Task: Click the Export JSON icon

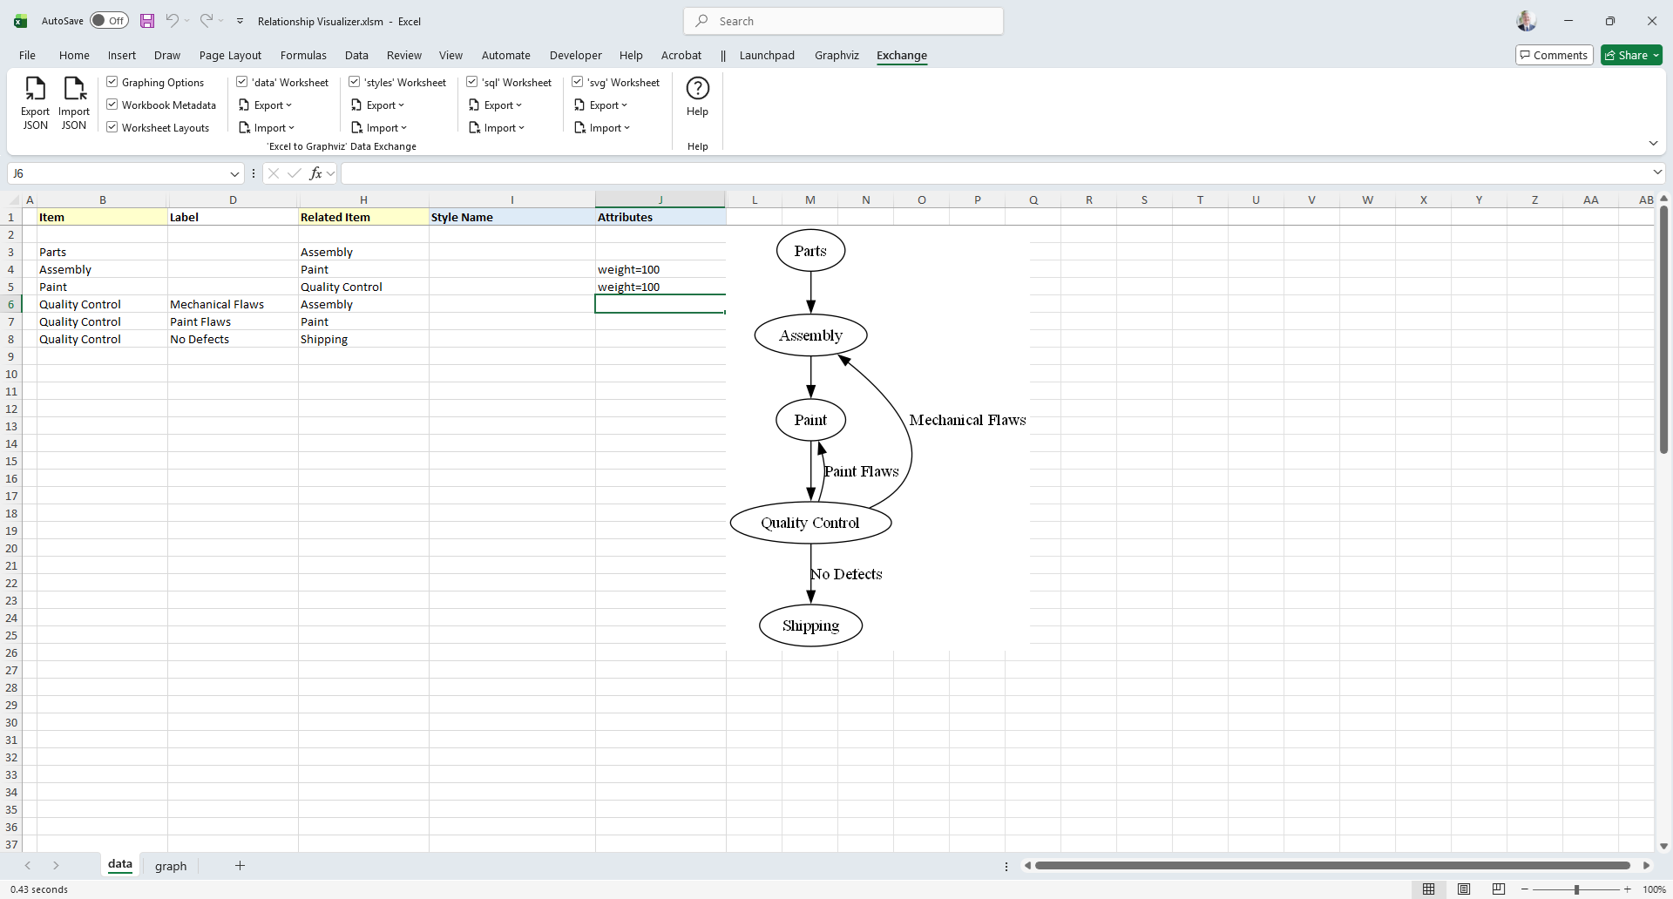Action: coord(35,90)
